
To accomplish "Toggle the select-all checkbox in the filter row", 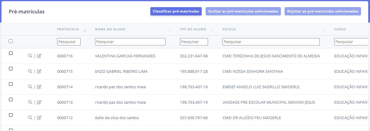I will (x=11, y=41).
